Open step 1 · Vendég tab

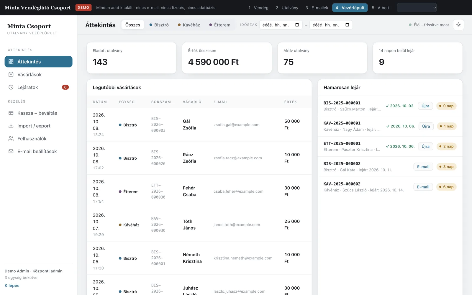point(258,8)
